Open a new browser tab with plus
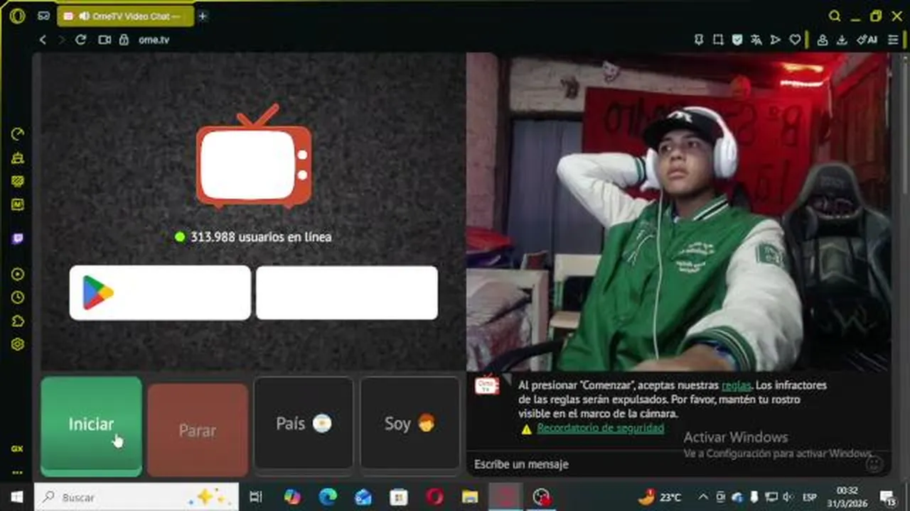910x511 pixels. click(x=203, y=16)
